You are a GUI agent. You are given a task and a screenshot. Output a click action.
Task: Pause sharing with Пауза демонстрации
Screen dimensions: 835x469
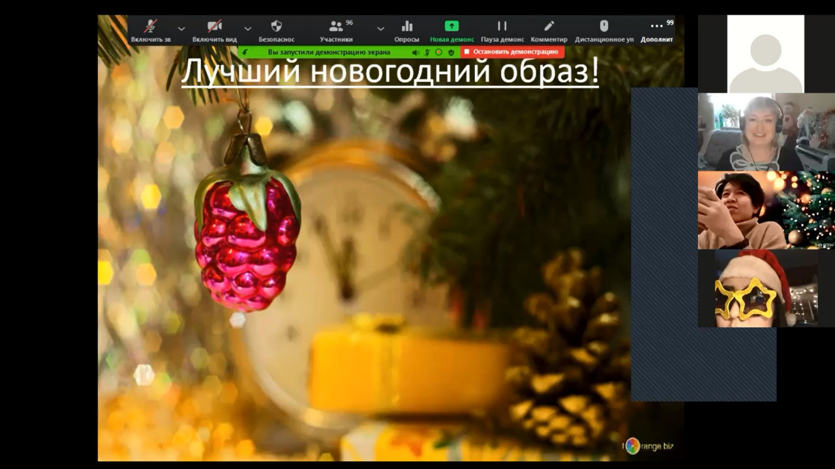click(502, 30)
